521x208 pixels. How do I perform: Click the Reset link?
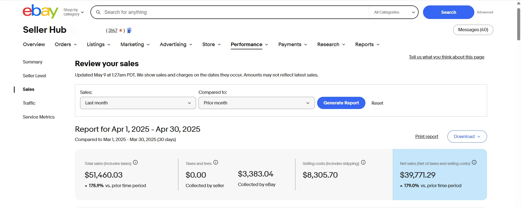click(x=377, y=103)
